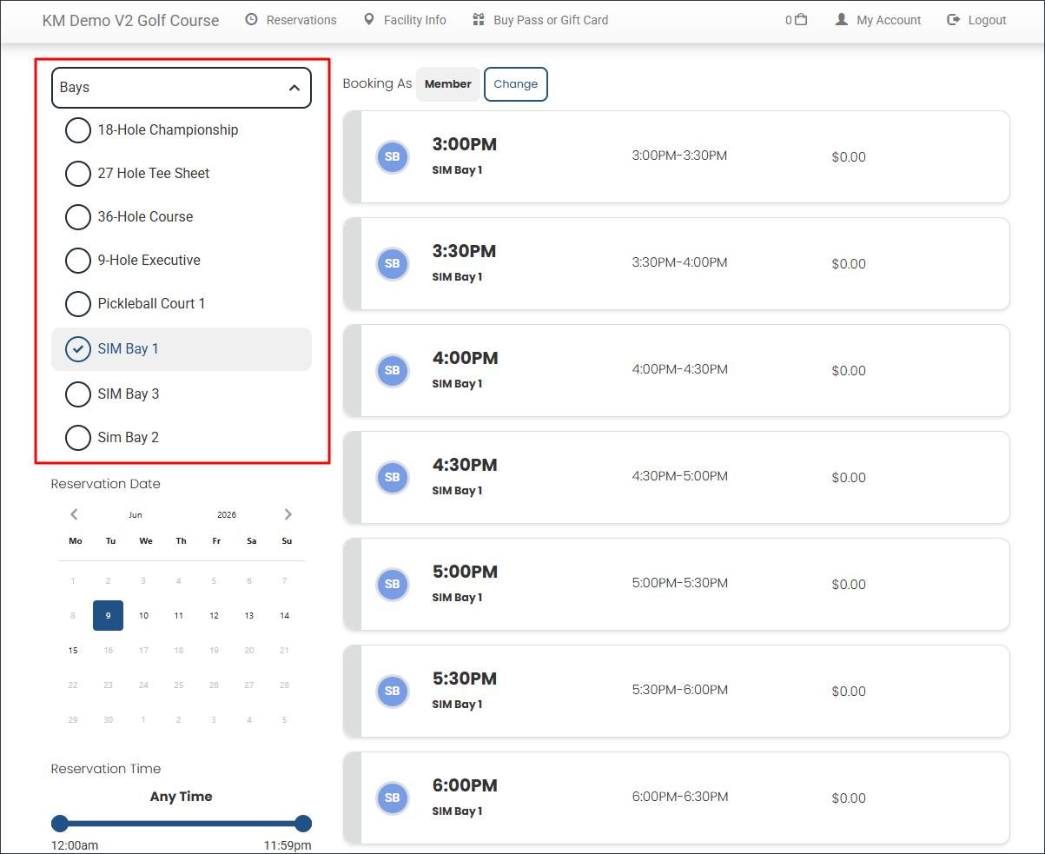The image size is (1045, 854).
Task: Select the highlighted date June 9
Action: 108,615
